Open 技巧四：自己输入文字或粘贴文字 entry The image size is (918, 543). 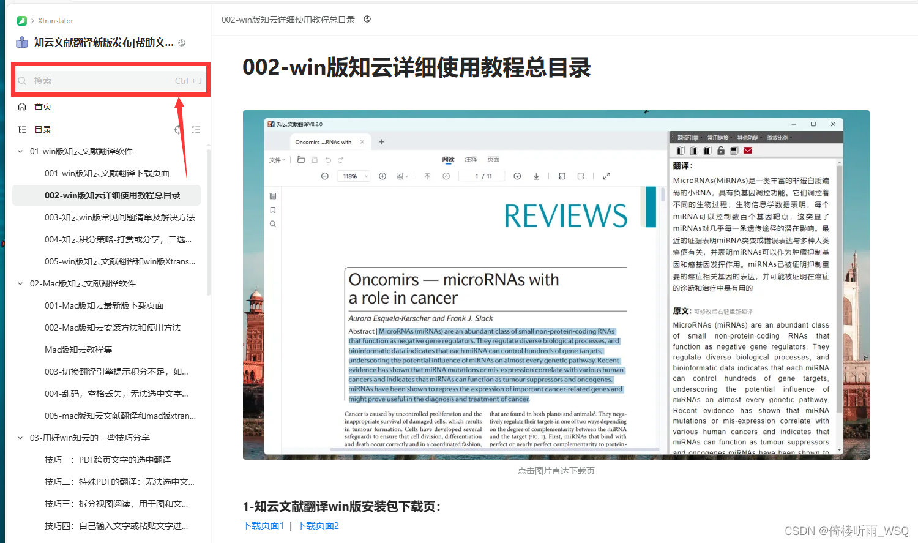point(116,526)
